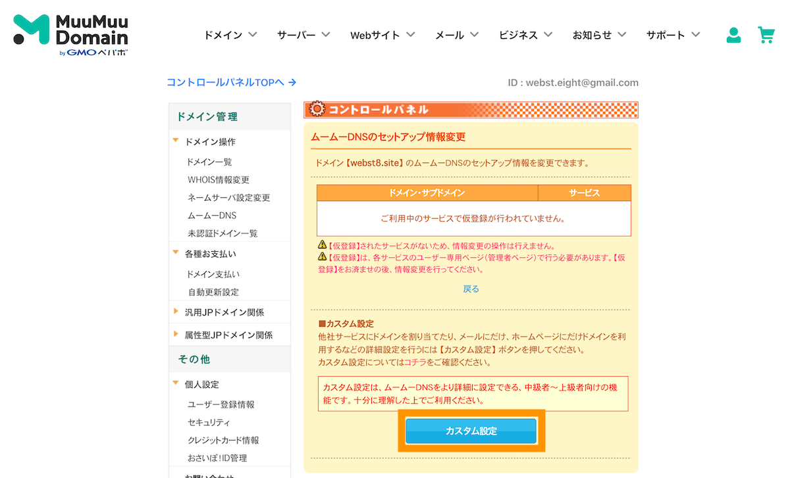Expand the メール menu chevron
The height and width of the screenshot is (478, 790).
(474, 35)
